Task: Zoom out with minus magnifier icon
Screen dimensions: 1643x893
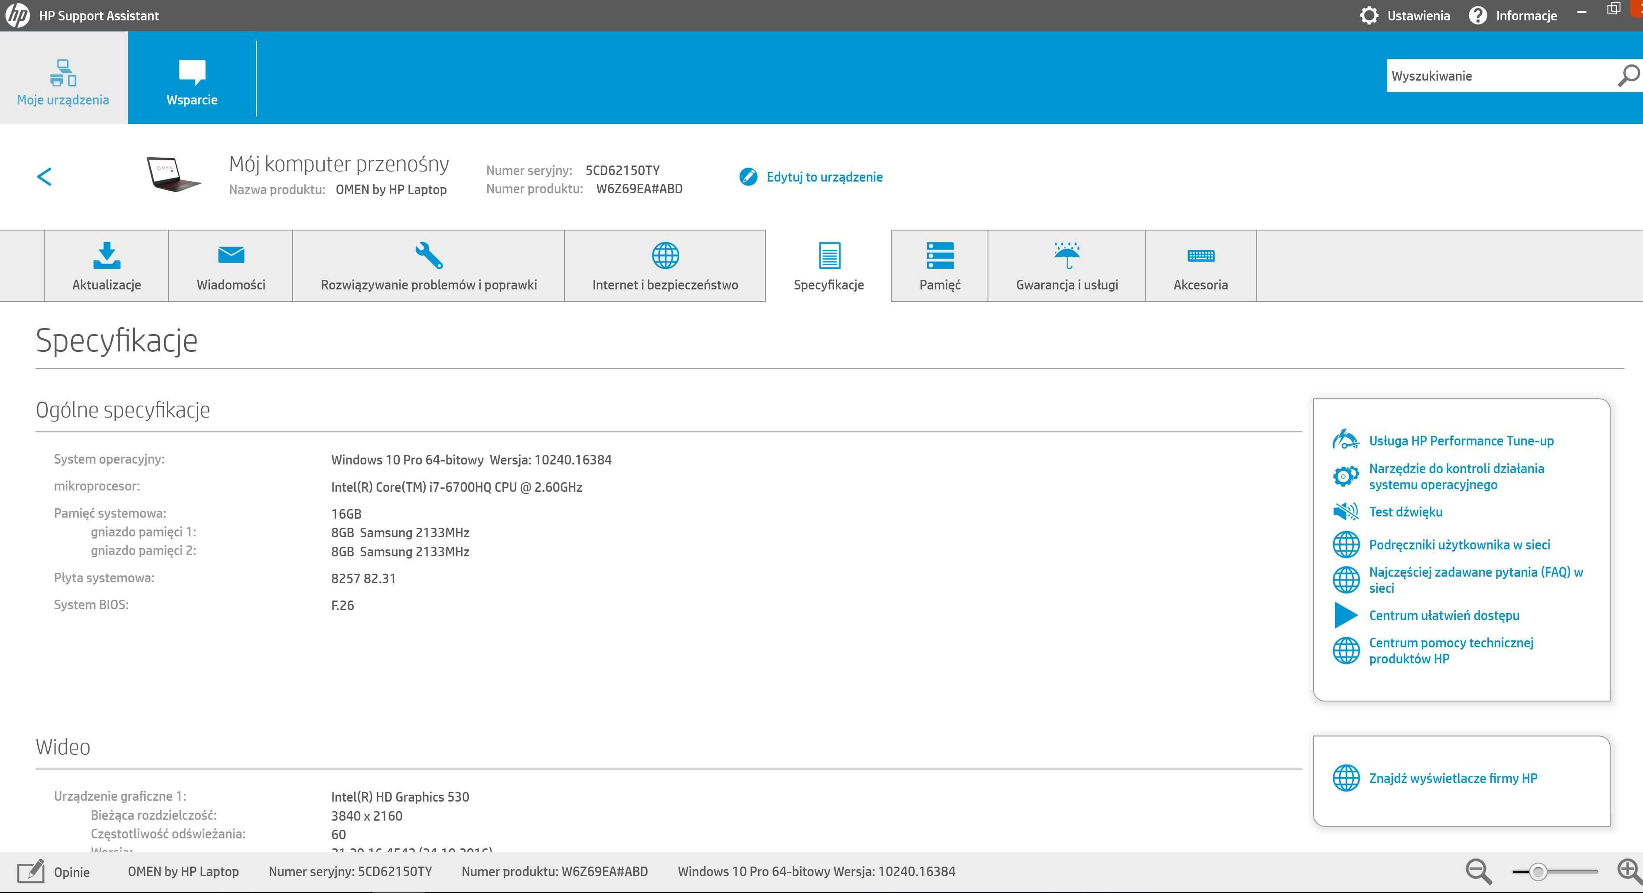Action: 1478,871
